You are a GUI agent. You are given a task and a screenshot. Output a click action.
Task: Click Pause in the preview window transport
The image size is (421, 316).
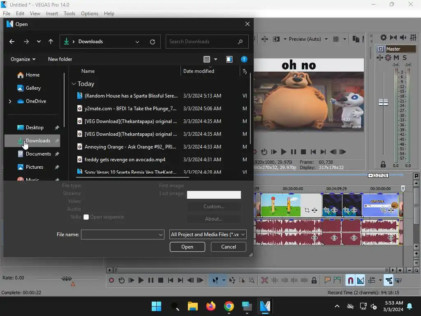(294, 152)
